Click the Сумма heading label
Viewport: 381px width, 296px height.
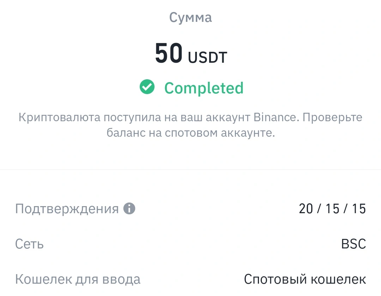coord(190,18)
